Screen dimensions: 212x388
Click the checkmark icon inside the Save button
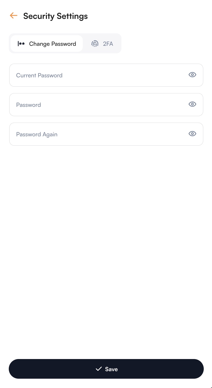[x=99, y=369]
